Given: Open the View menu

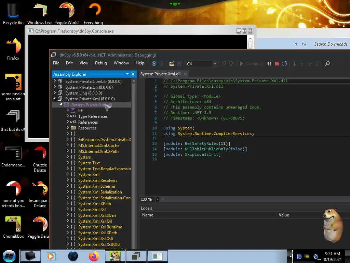Looking at the screenshot, I should (x=84, y=63).
